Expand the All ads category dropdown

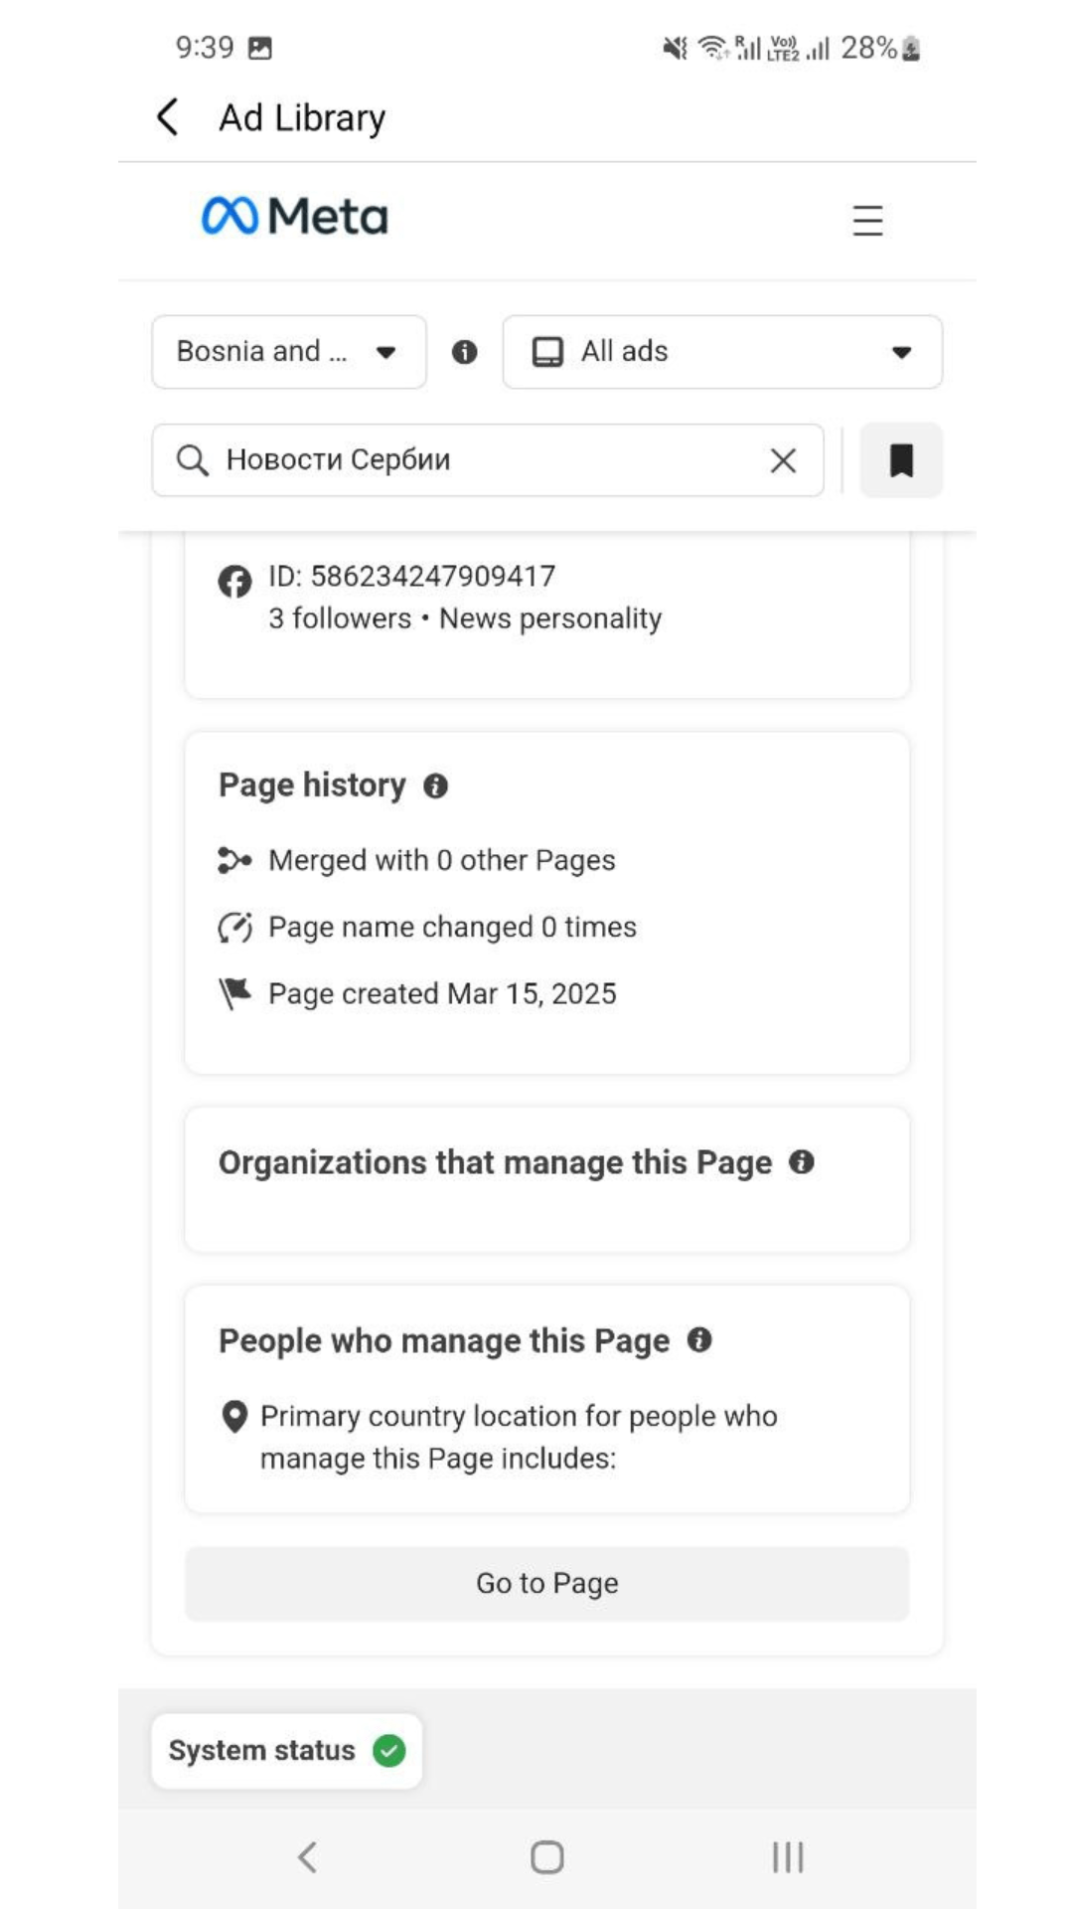(722, 352)
